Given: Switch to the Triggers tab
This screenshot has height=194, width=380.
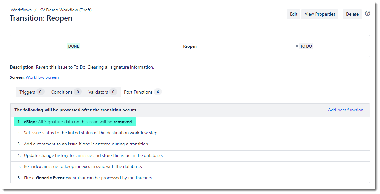Looking at the screenshot, I should coord(32,92).
